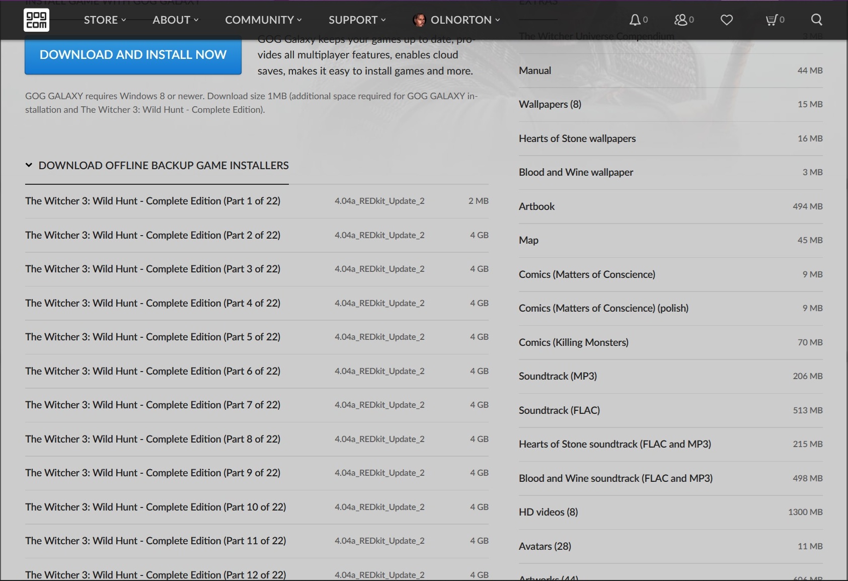The image size is (848, 581).
Task: Download Comics (Matters of Conscience)
Action: [671, 274]
